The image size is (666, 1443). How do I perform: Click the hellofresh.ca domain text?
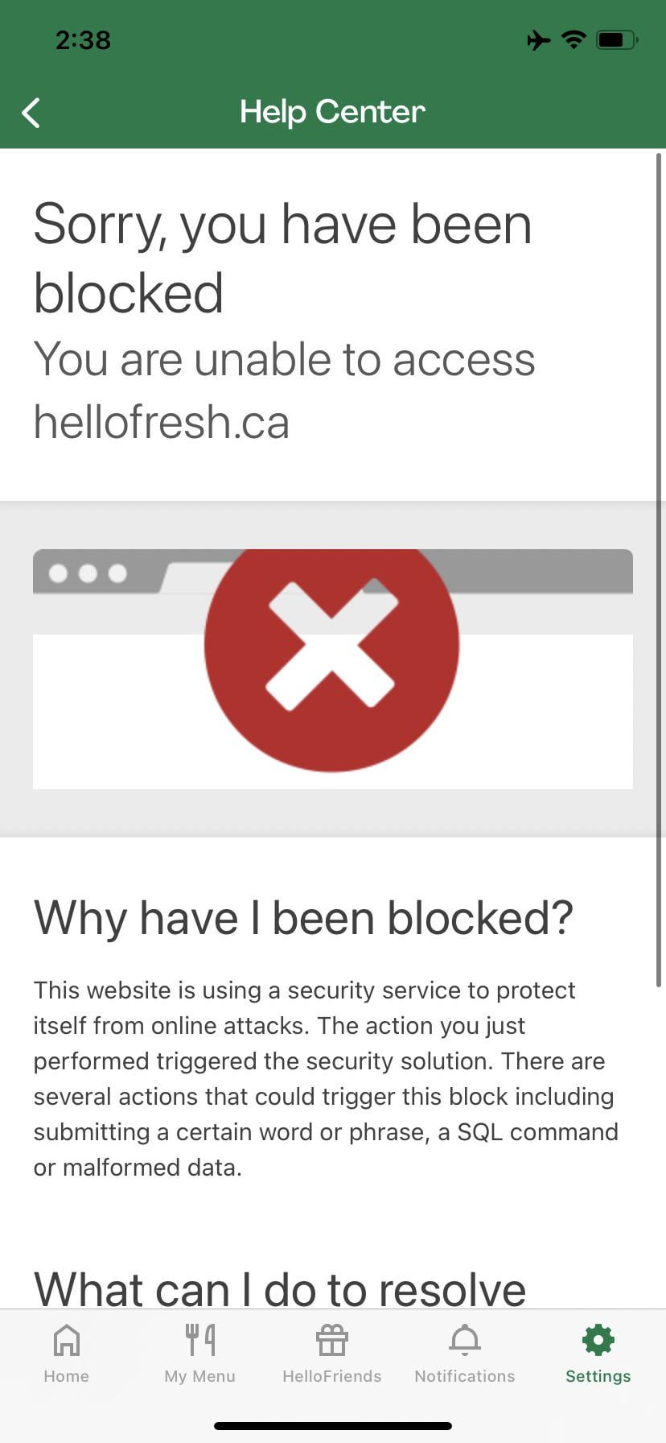pos(161,422)
